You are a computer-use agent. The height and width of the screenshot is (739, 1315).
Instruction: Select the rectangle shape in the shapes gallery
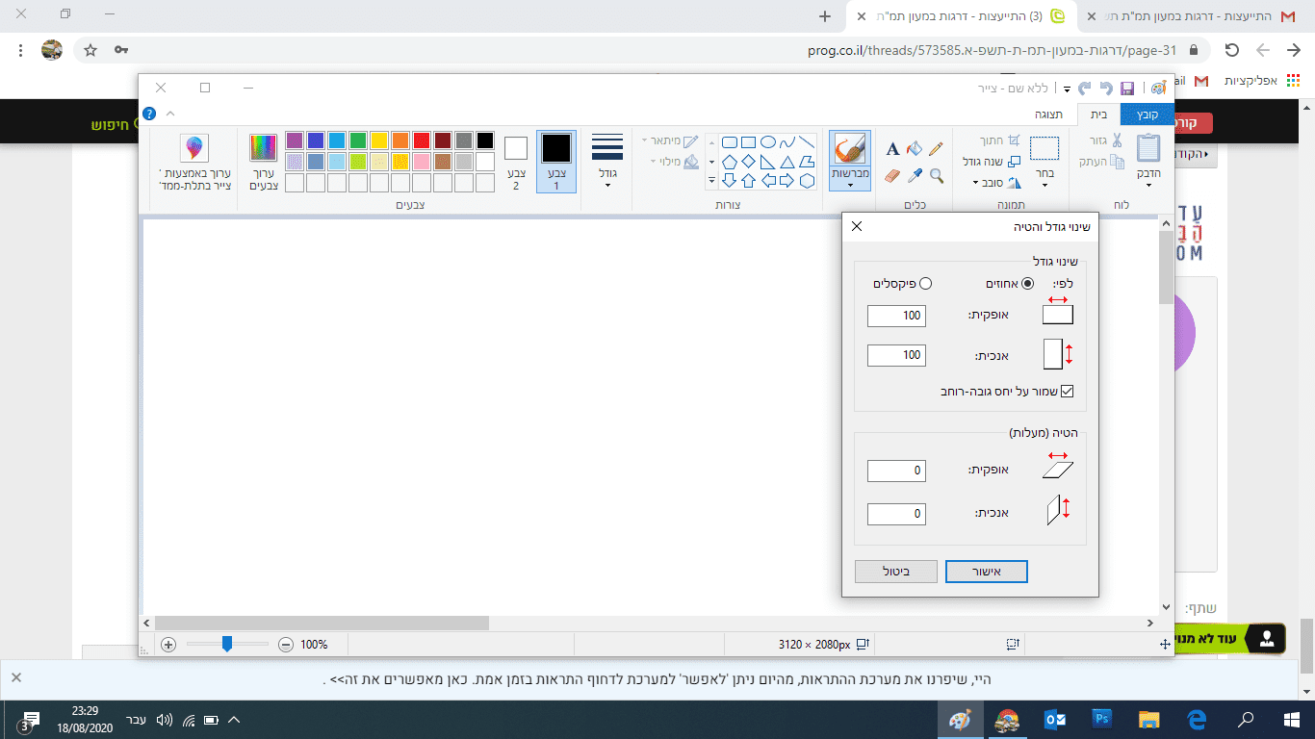[748, 142]
